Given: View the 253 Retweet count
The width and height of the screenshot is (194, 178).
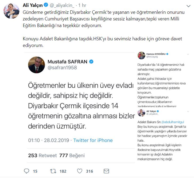Looking at the screenshot, I should [42, 155].
